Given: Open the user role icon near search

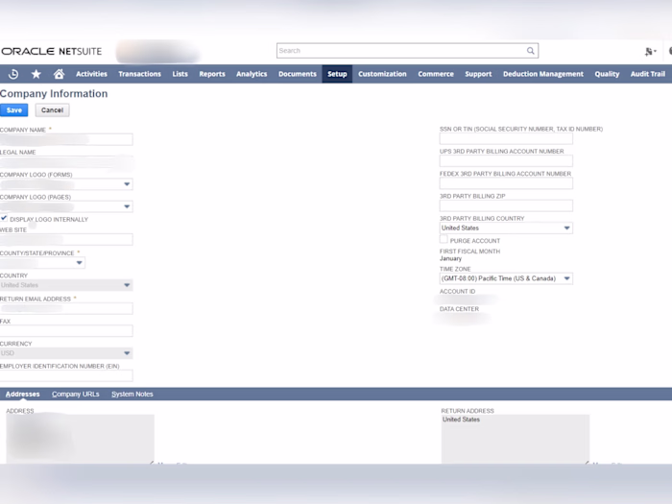Looking at the screenshot, I should [650, 52].
